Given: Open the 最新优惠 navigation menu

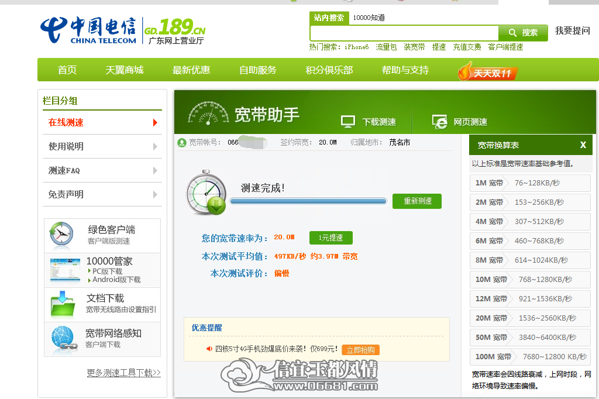Looking at the screenshot, I should [191, 70].
